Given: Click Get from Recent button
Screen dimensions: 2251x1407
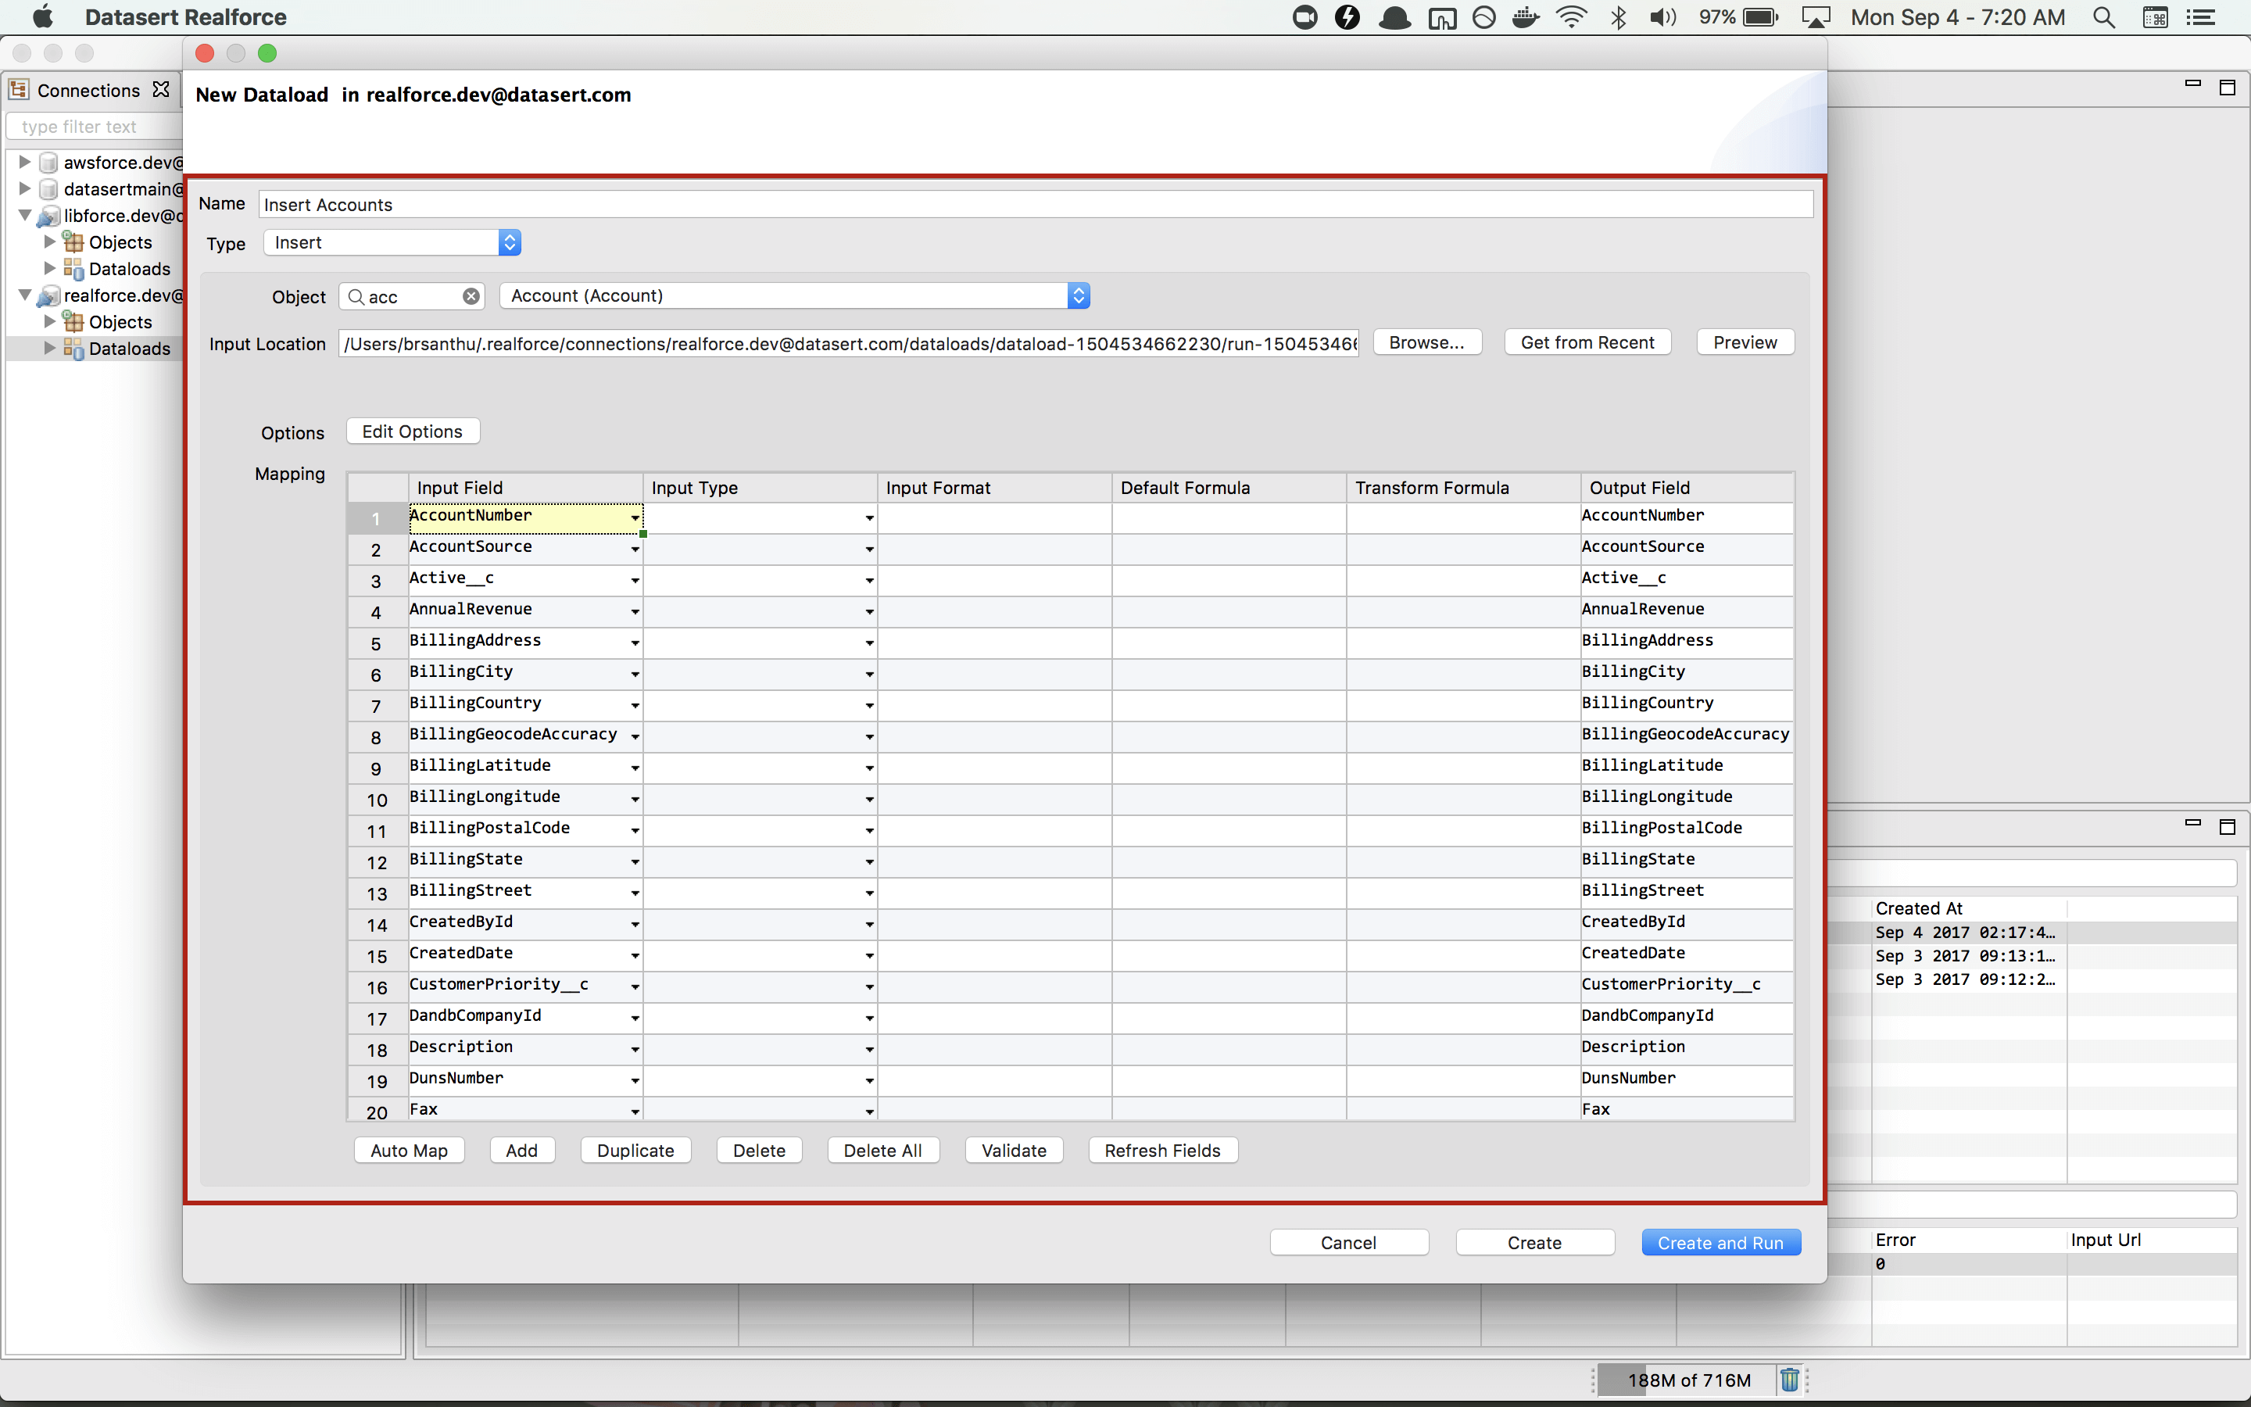Looking at the screenshot, I should click(x=1587, y=342).
